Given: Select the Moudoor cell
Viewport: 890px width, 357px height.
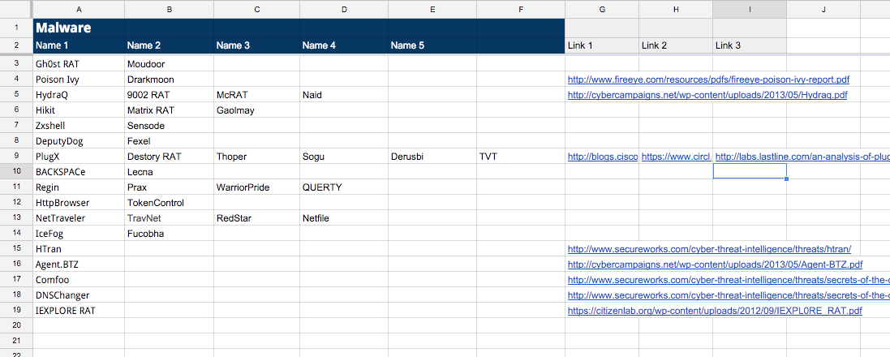Looking at the screenshot, I should (169, 65).
